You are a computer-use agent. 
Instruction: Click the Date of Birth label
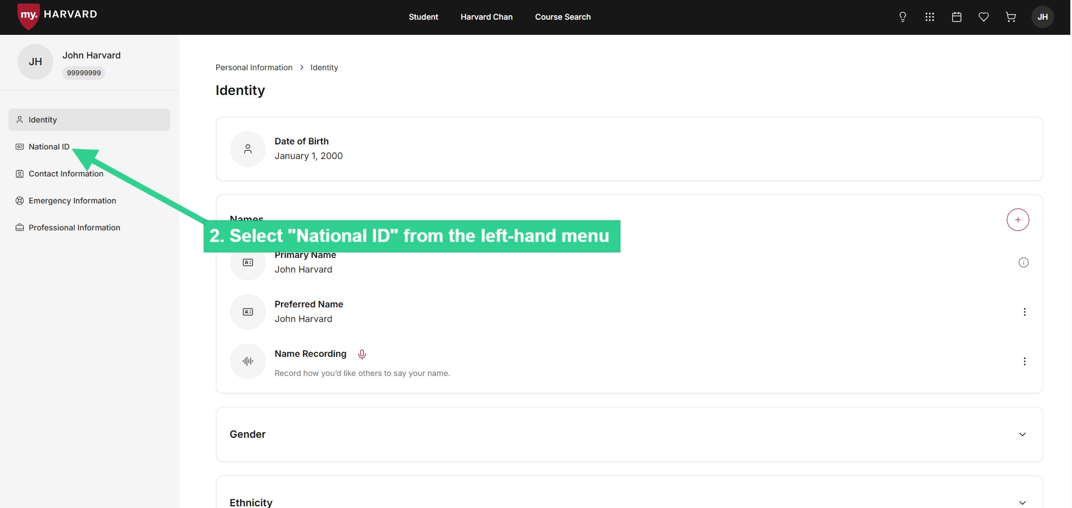click(301, 141)
